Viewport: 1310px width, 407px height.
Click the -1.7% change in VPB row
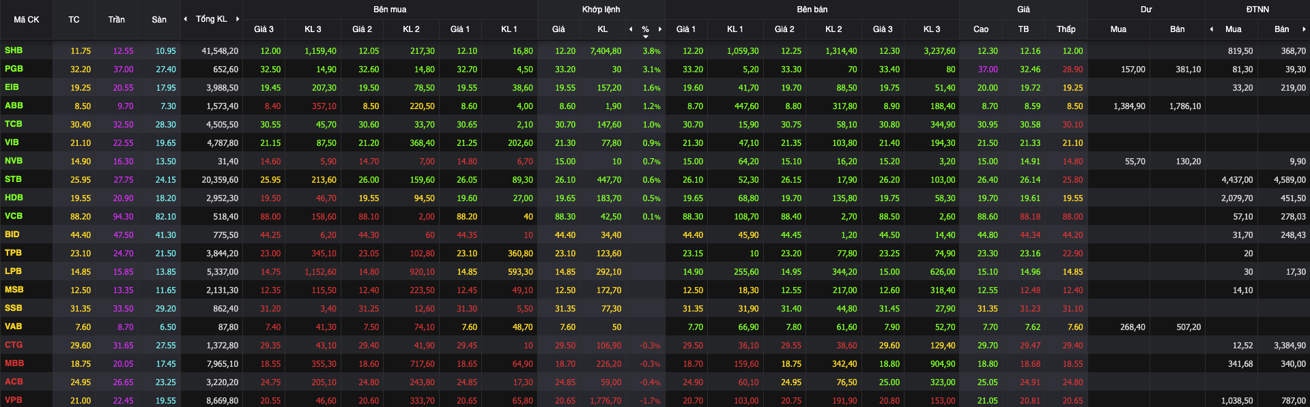650,401
